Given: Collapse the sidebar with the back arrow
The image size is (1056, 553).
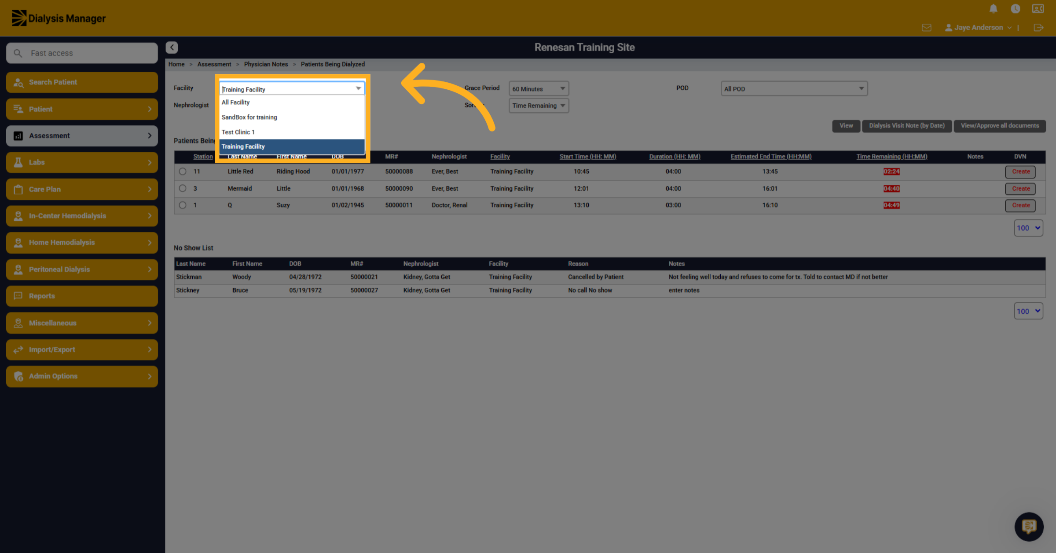Looking at the screenshot, I should [x=172, y=48].
